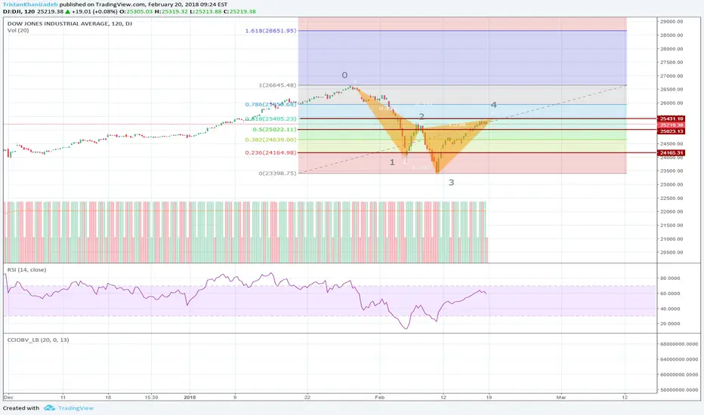
Task: Click the Feb date on time axis
Action: click(380, 397)
